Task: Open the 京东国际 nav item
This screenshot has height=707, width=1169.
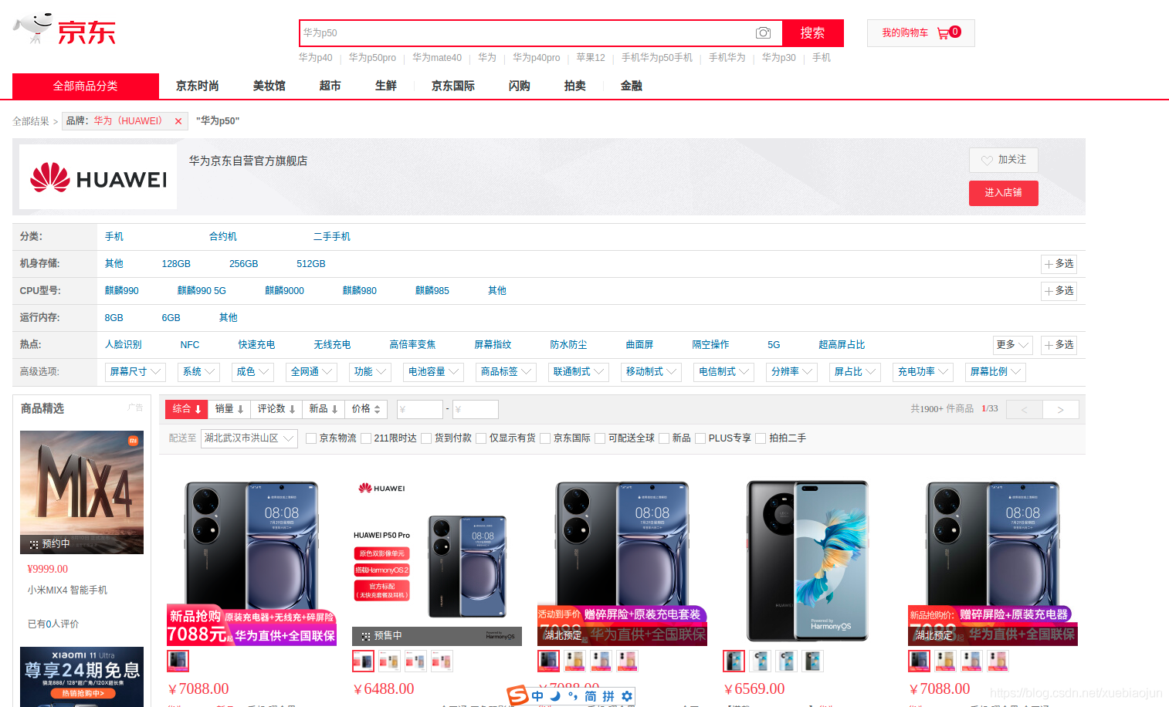Action: point(453,86)
